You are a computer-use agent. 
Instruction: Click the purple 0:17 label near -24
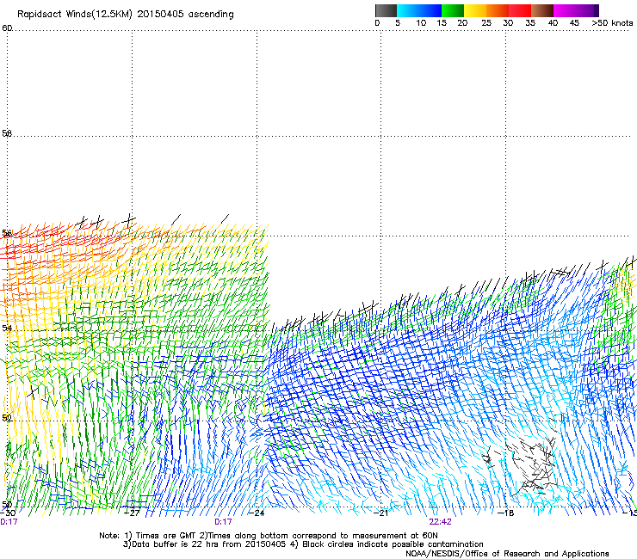pos(223,522)
